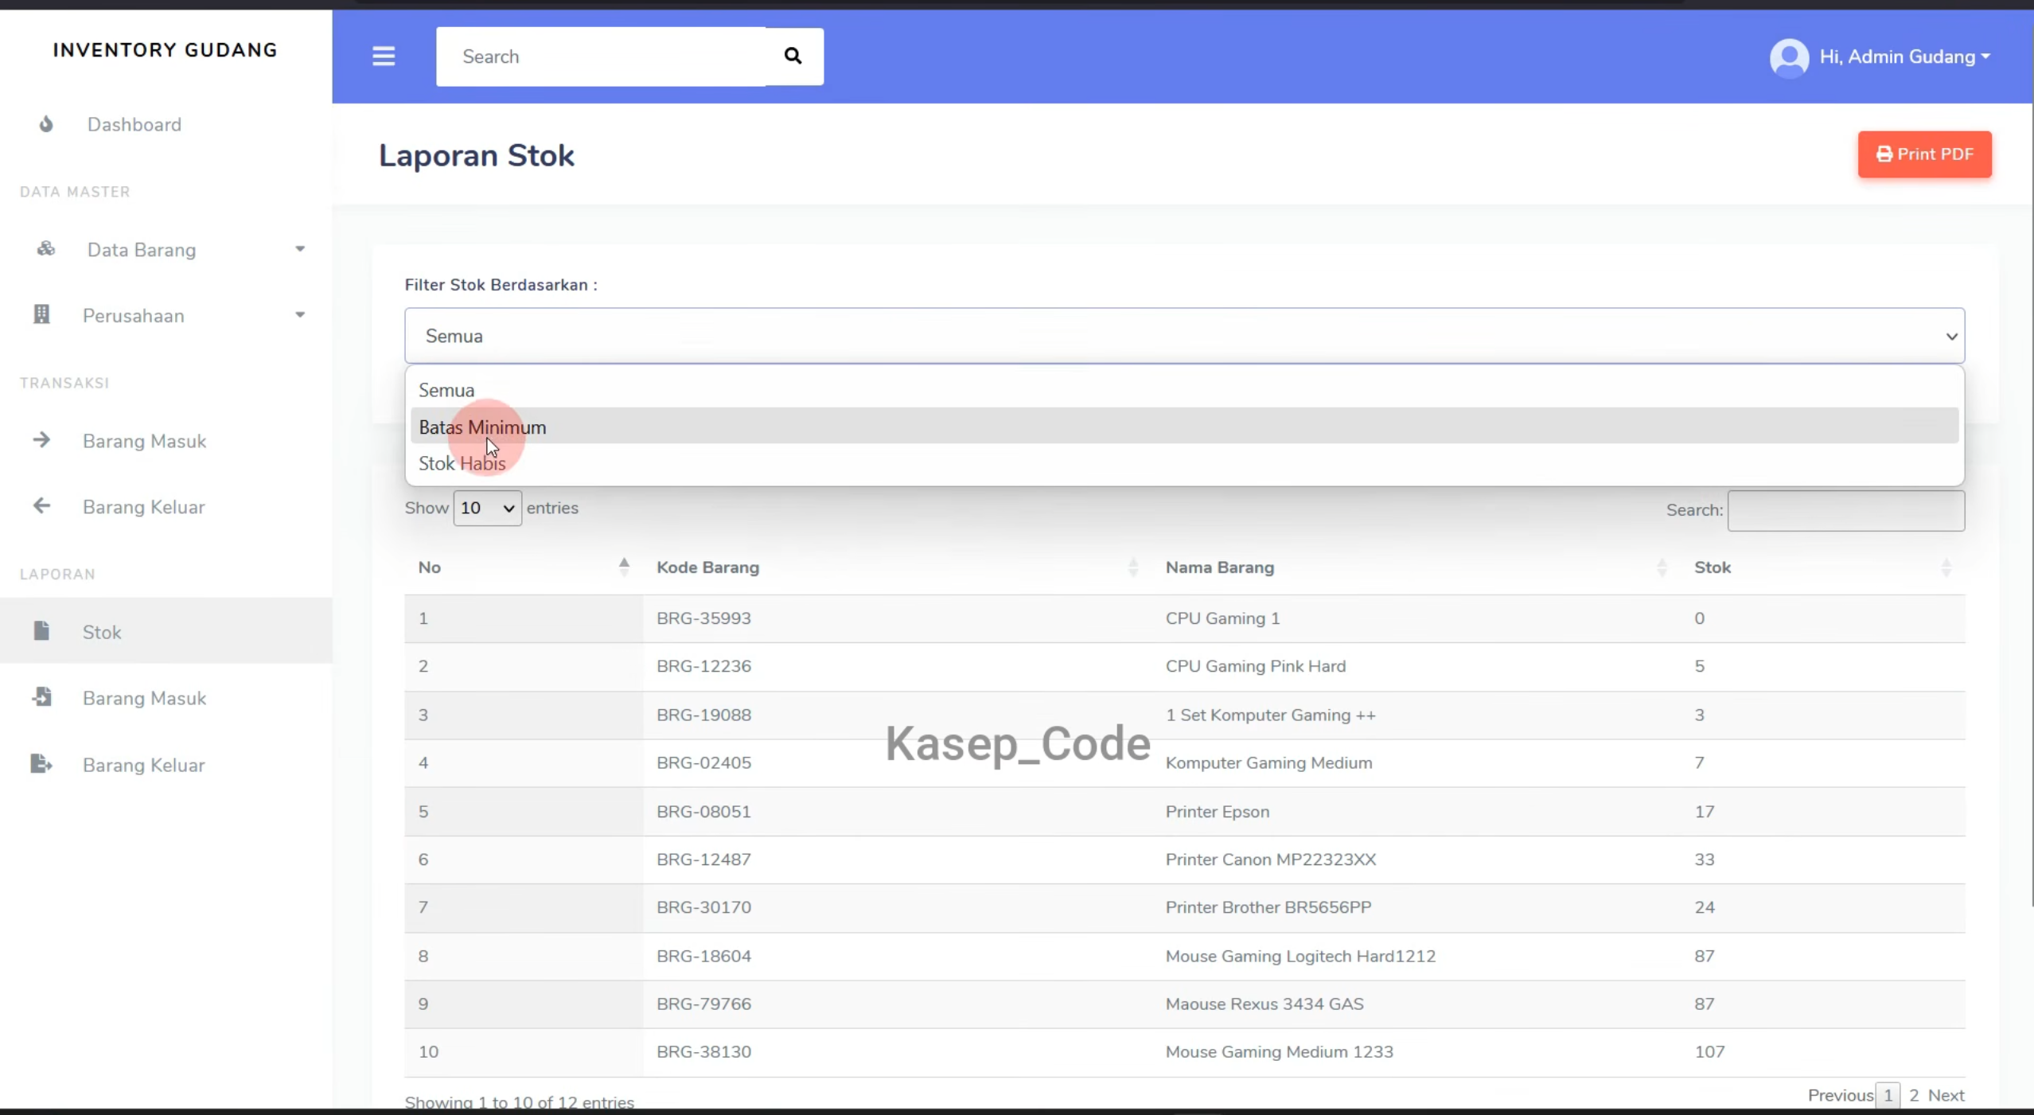Select the Batas Minimum filter option

click(x=1184, y=427)
